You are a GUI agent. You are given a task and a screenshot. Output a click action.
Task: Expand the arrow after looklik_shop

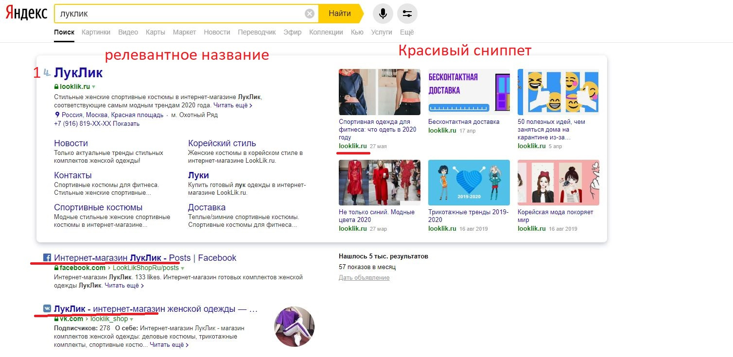coord(131,319)
